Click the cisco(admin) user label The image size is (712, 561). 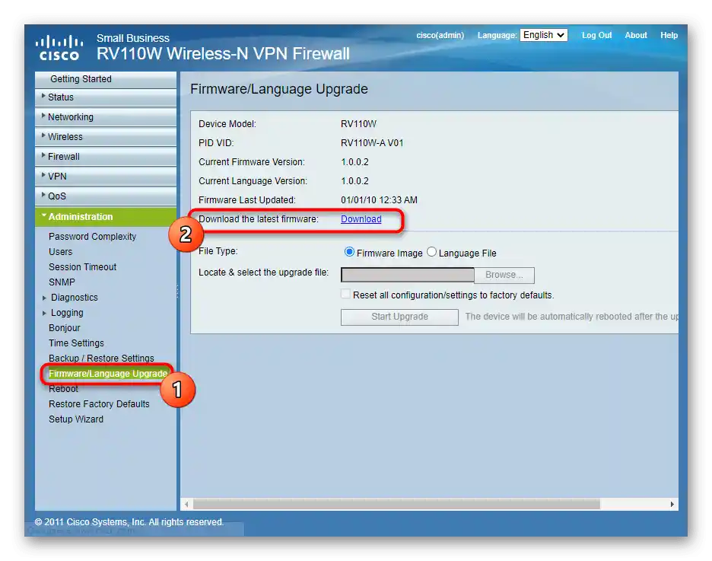tap(440, 35)
